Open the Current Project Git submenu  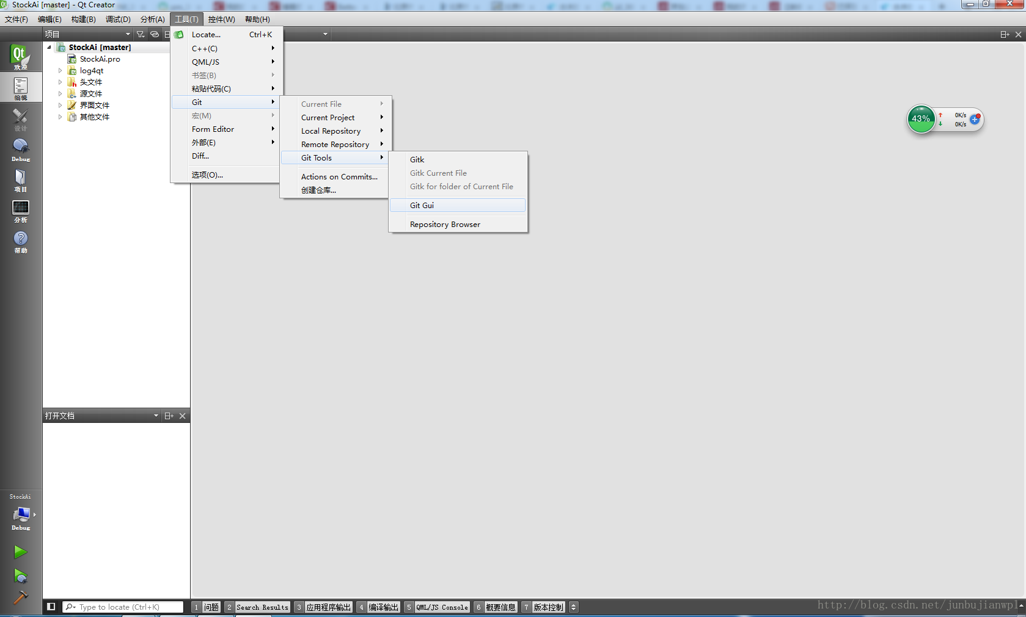[335, 117]
